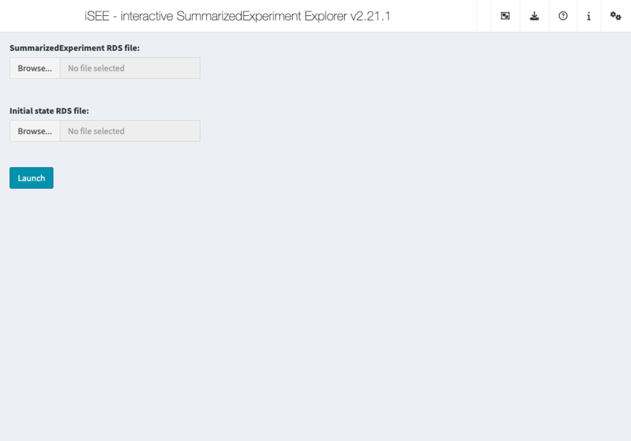
Task: Open the panel organization icon menu
Action: click(505, 16)
